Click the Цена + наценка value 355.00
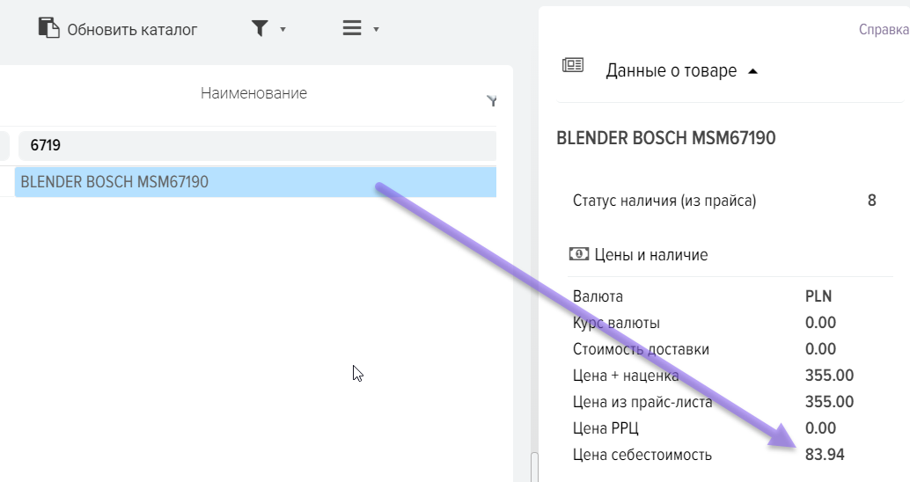This screenshot has width=910, height=482. pos(829,376)
